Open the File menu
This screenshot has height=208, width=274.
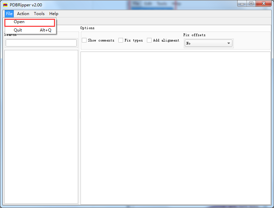pos(9,14)
